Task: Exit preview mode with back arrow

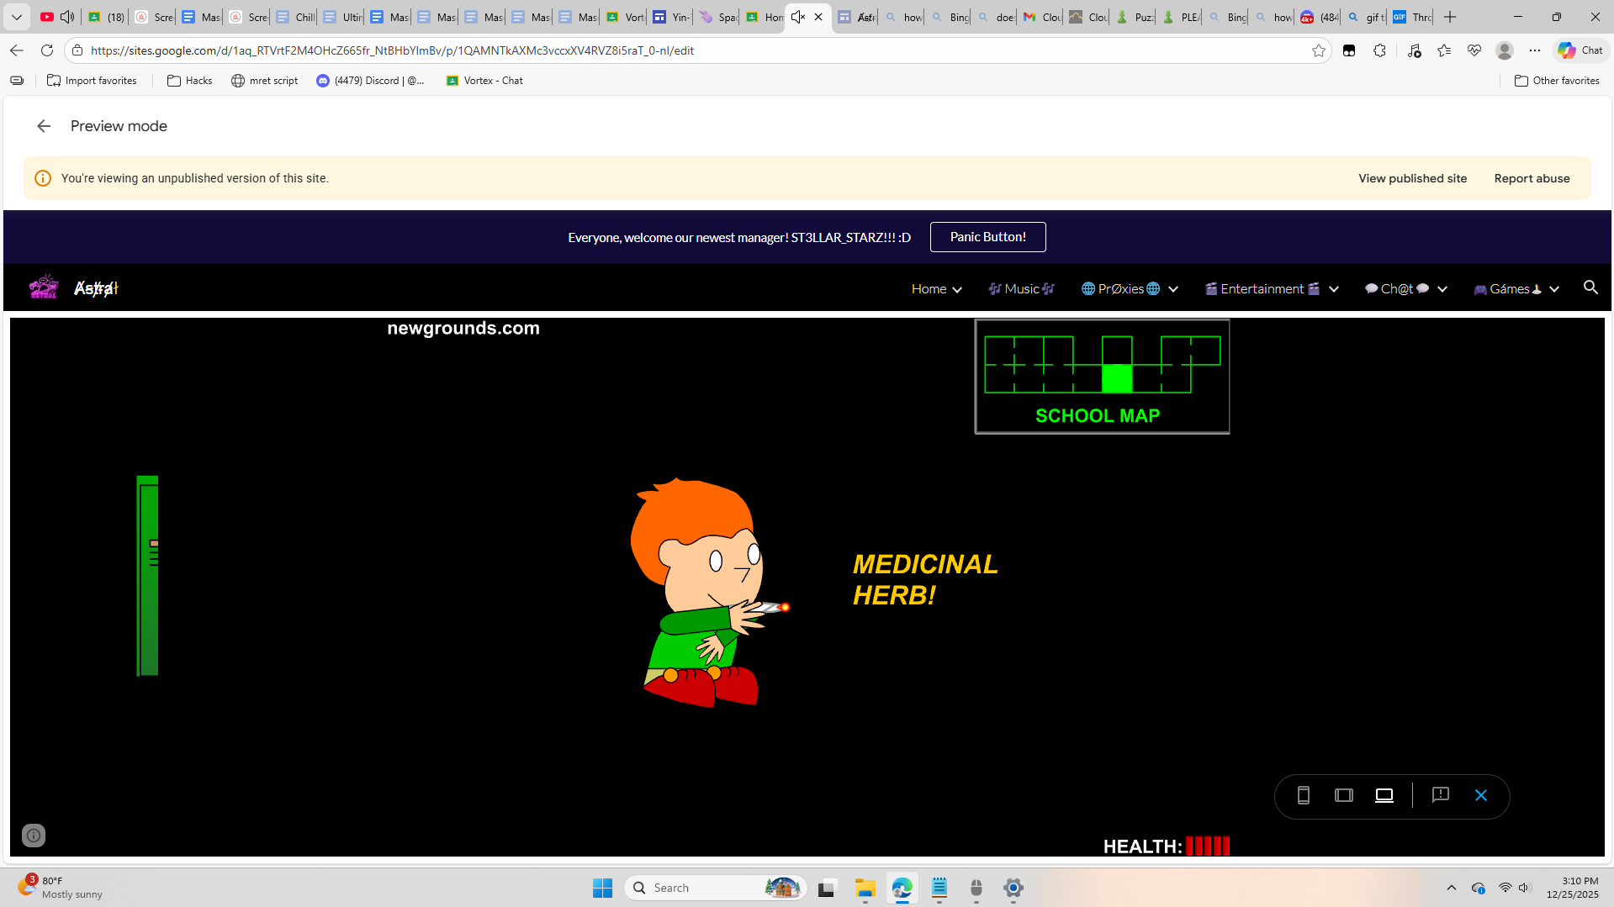Action: [x=44, y=126]
